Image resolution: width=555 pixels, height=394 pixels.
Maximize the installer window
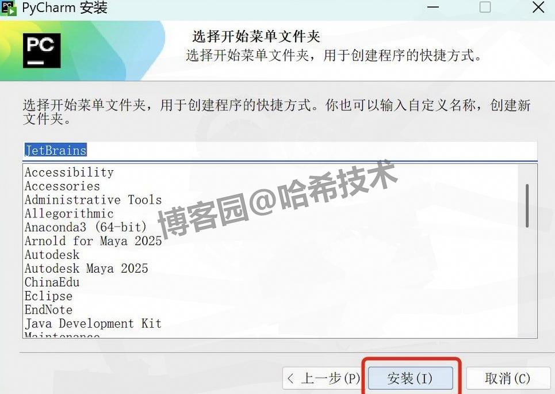click(x=485, y=7)
